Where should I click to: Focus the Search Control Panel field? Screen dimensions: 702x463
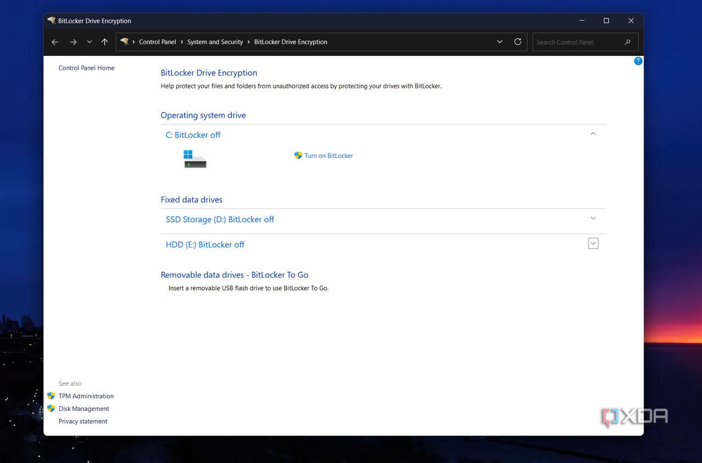(x=585, y=42)
